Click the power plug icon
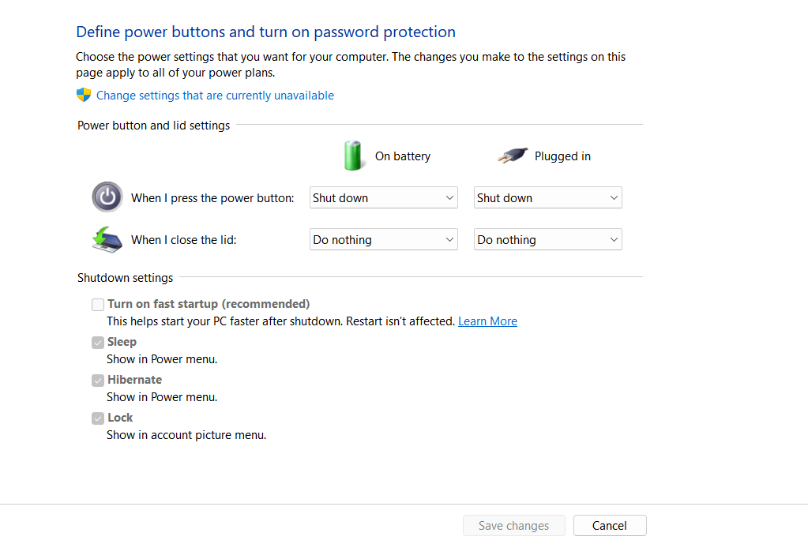 tap(513, 156)
